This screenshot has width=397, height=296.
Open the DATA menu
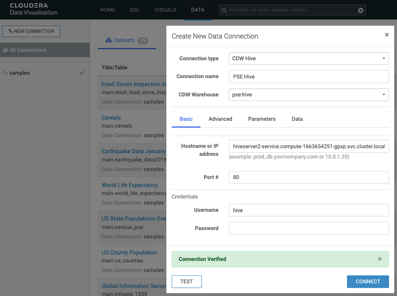pos(198,10)
